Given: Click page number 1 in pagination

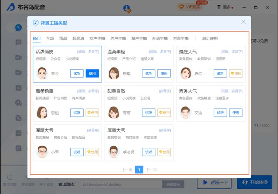Looking at the screenshot, I should click(x=139, y=170).
